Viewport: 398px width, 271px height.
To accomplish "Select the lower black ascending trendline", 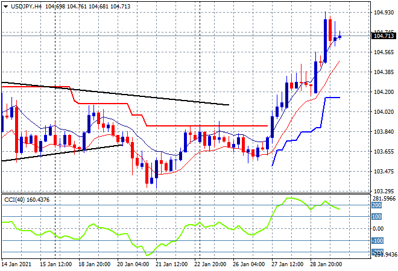I will pos(63,152).
